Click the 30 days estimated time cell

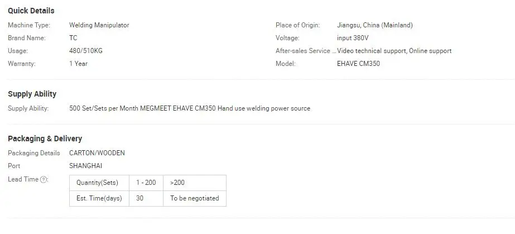click(x=146, y=198)
